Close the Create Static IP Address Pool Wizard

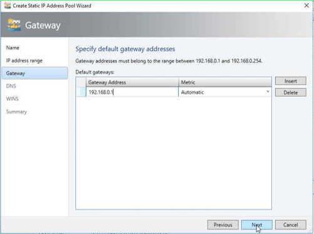(x=306, y=6)
